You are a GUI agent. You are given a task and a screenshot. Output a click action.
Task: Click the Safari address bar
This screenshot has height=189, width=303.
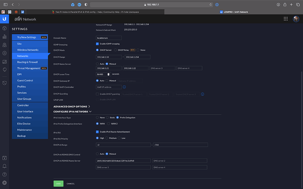pos(151,5)
